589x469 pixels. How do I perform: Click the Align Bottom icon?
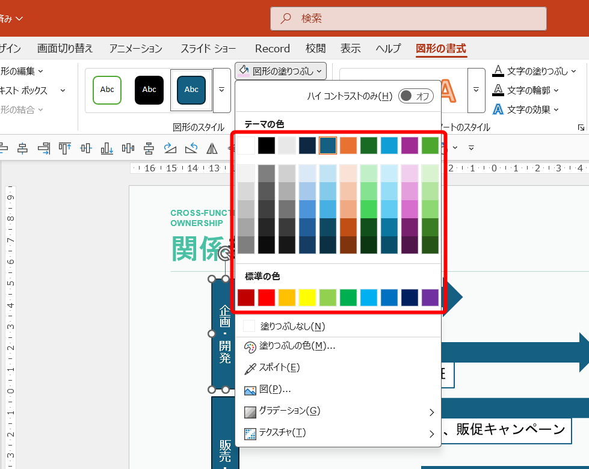pos(106,148)
